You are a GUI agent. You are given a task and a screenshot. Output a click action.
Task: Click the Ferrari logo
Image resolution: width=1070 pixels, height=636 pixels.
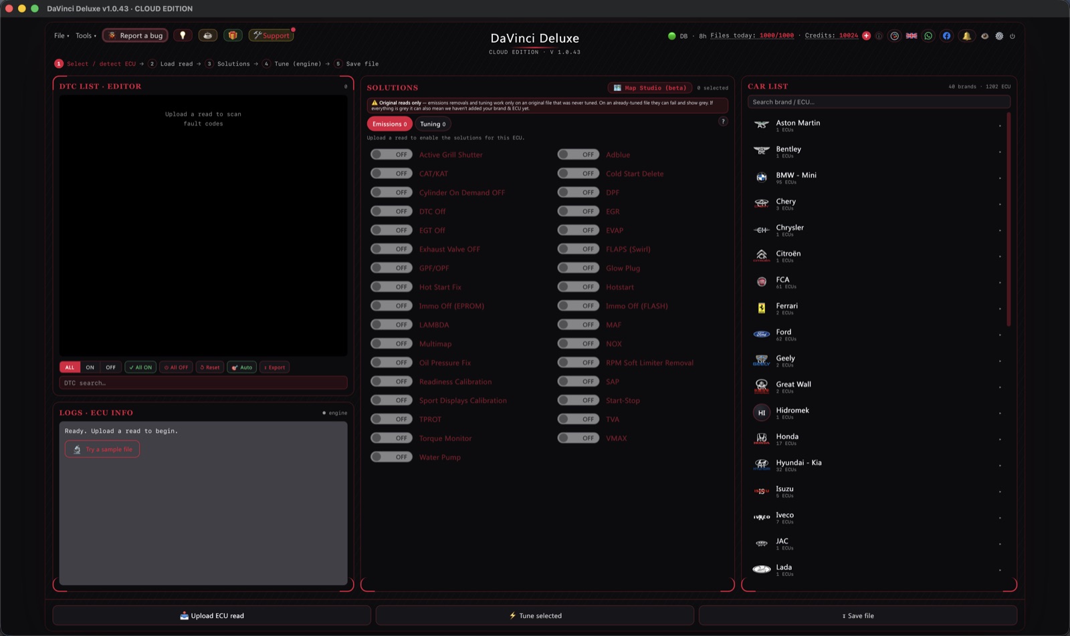tap(761, 308)
